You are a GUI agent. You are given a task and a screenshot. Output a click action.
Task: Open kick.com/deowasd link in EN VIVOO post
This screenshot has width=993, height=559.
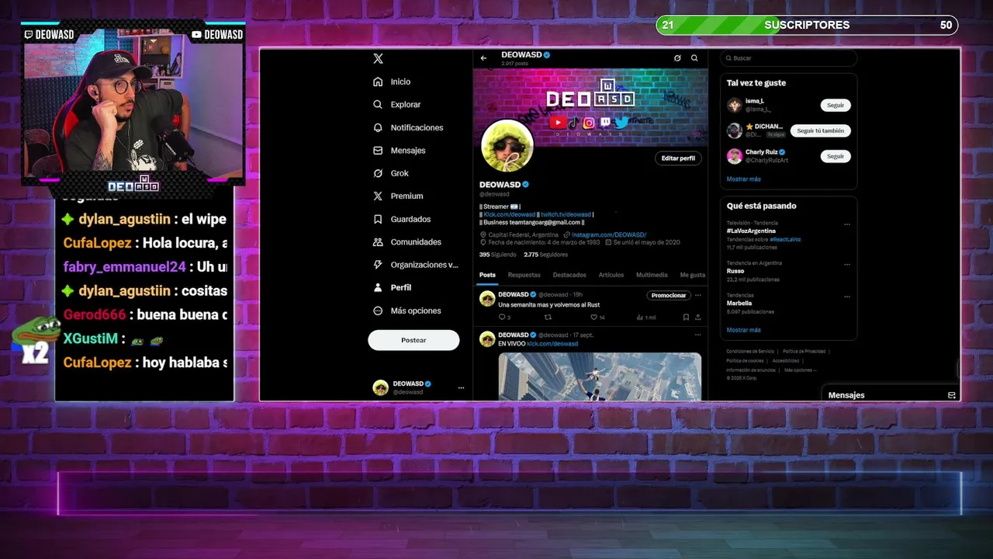[552, 344]
